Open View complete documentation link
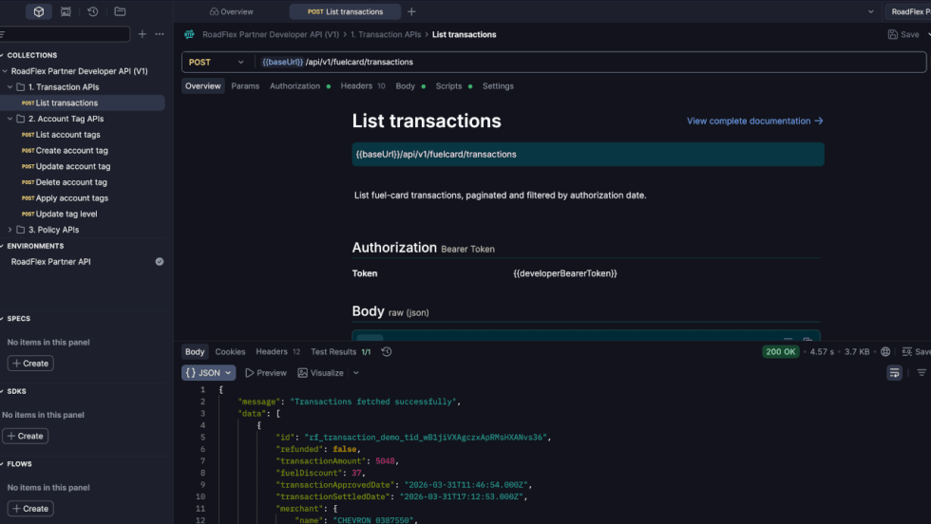931x524 pixels. point(754,122)
